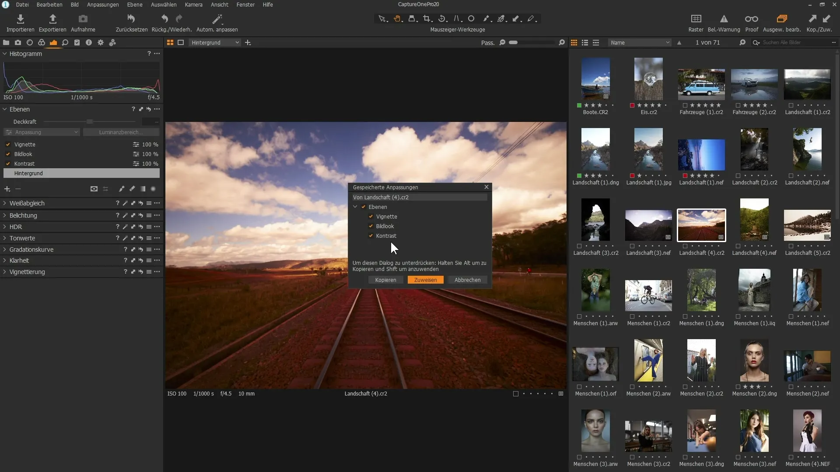Click Ausgew. bearb. icon
Screen dimensions: 840x472
click(x=781, y=19)
